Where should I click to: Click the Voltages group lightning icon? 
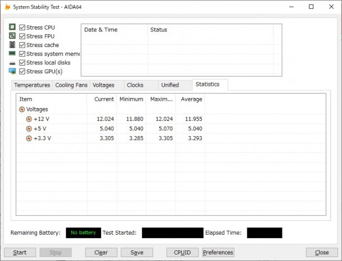coord(22,109)
